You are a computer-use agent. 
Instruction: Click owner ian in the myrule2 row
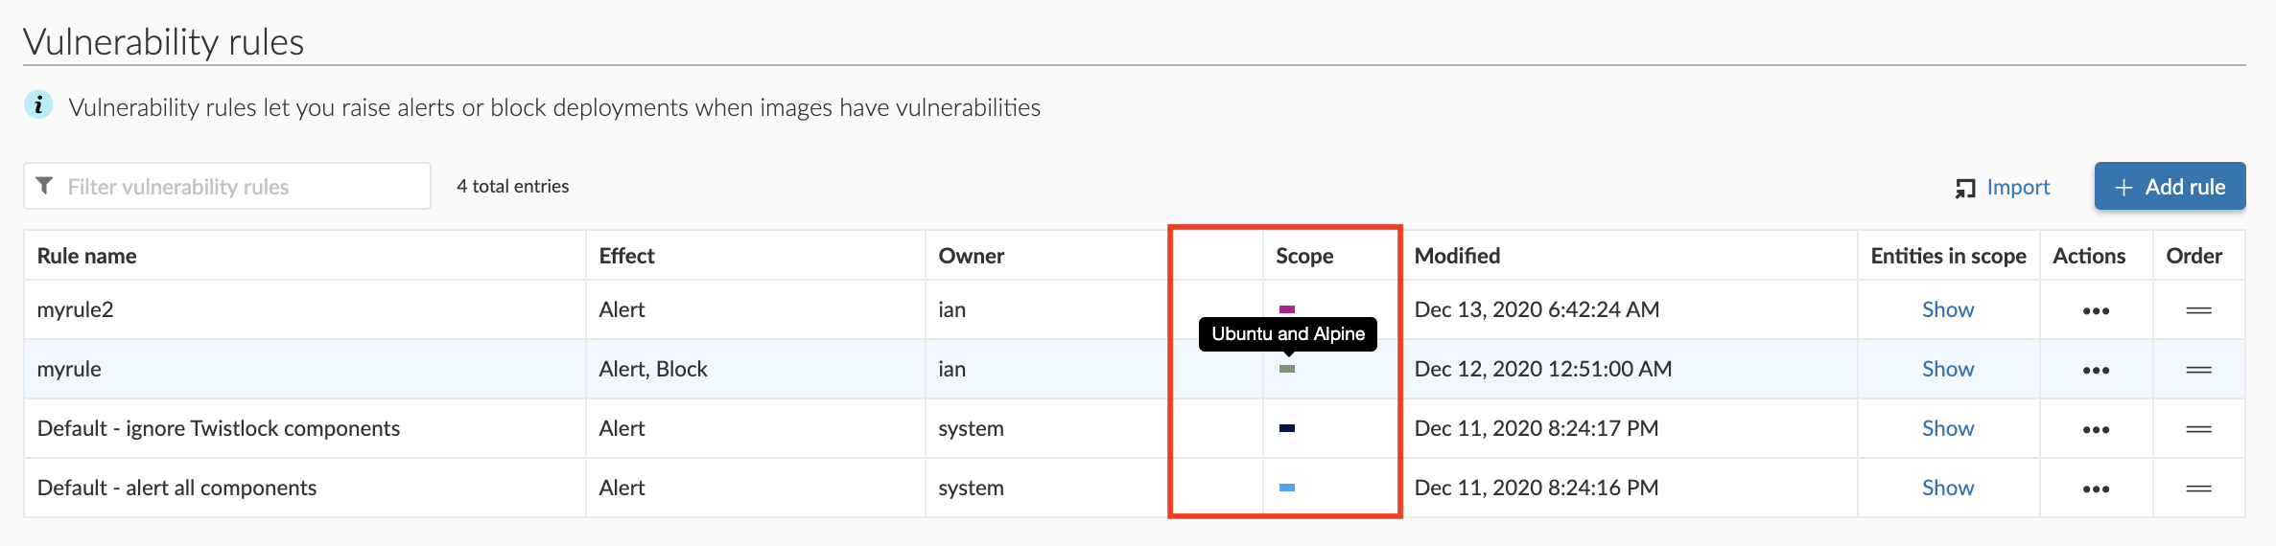[x=951, y=309]
